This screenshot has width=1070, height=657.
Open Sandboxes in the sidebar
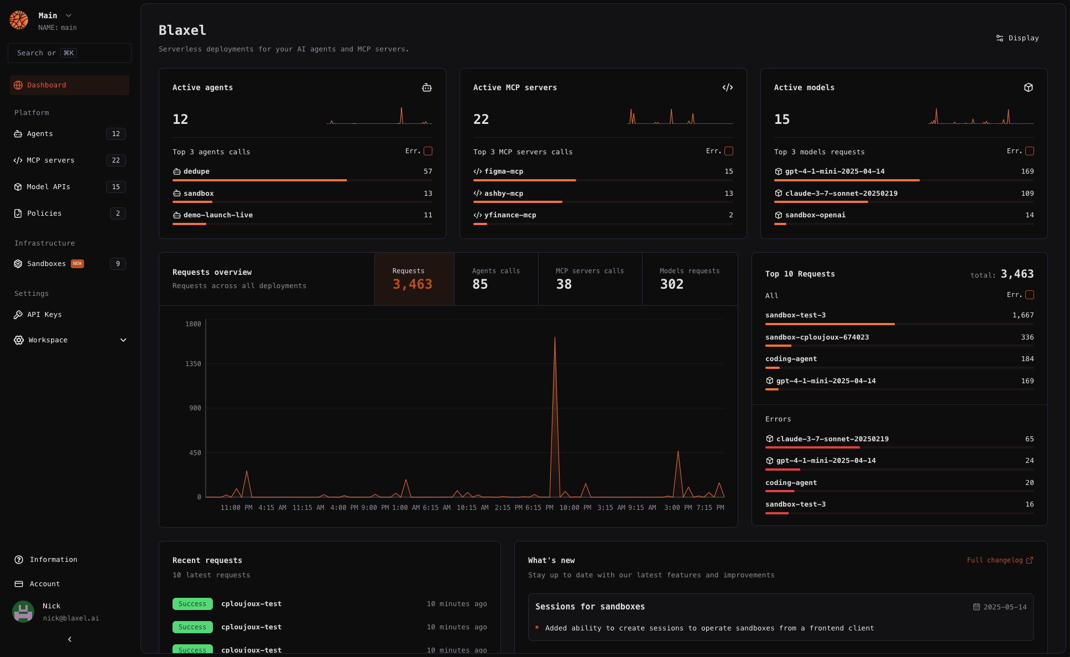pos(70,264)
